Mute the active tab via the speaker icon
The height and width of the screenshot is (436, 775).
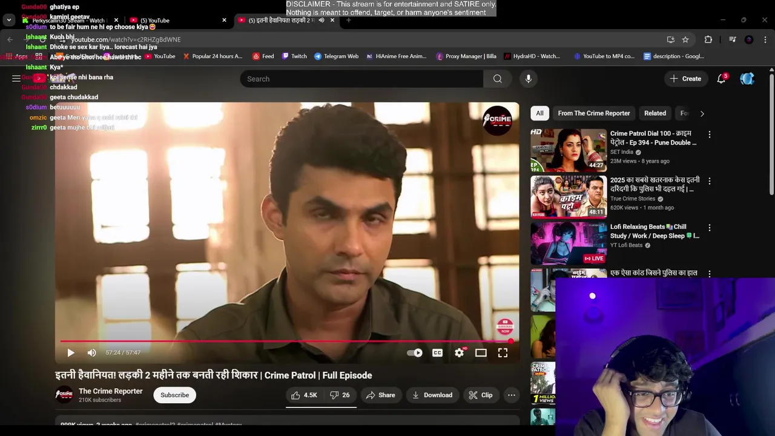(321, 20)
